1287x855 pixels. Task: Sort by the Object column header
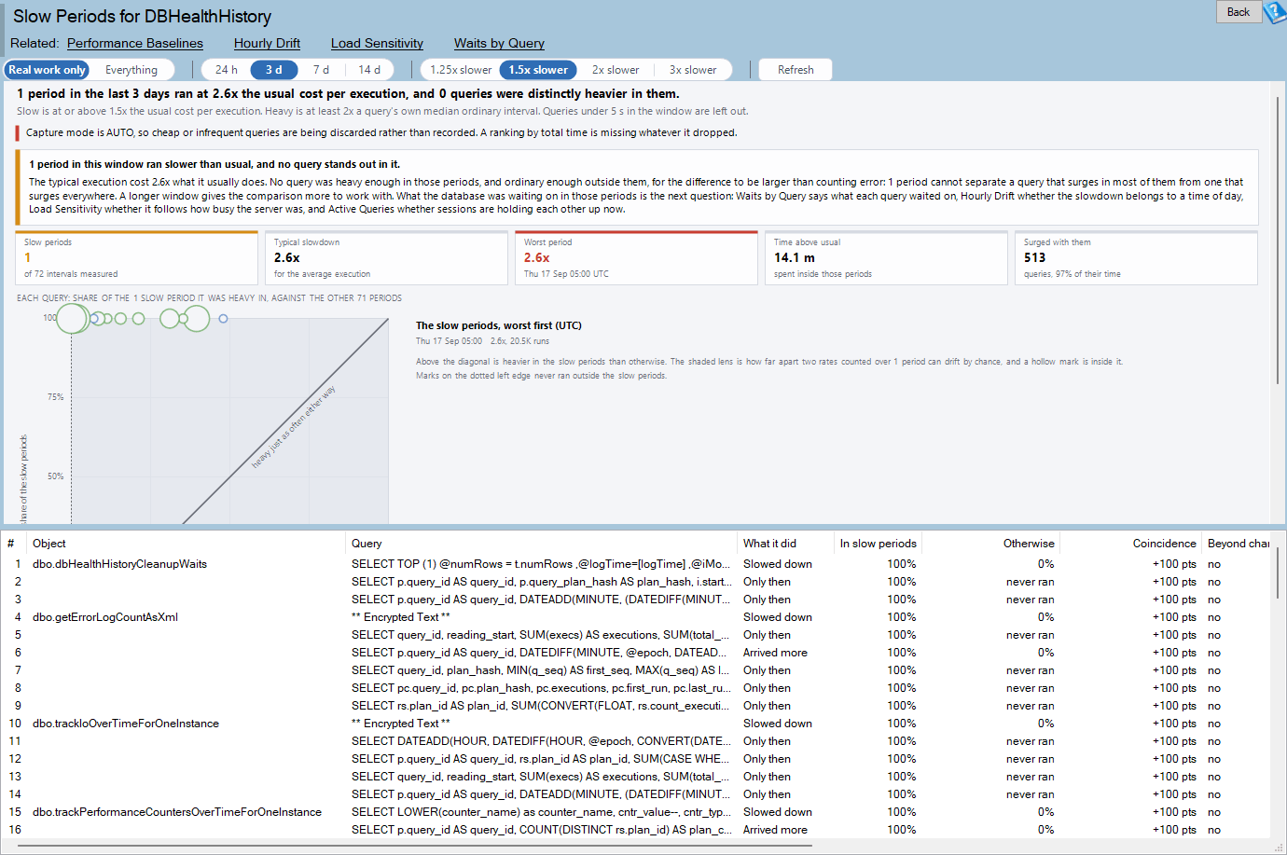click(187, 544)
